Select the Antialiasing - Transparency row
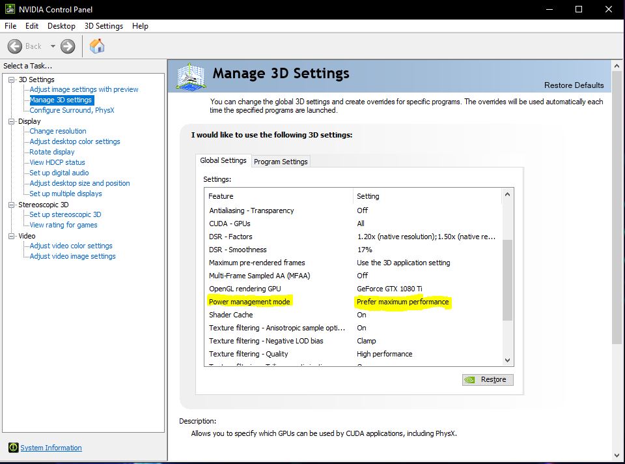 tap(353, 210)
